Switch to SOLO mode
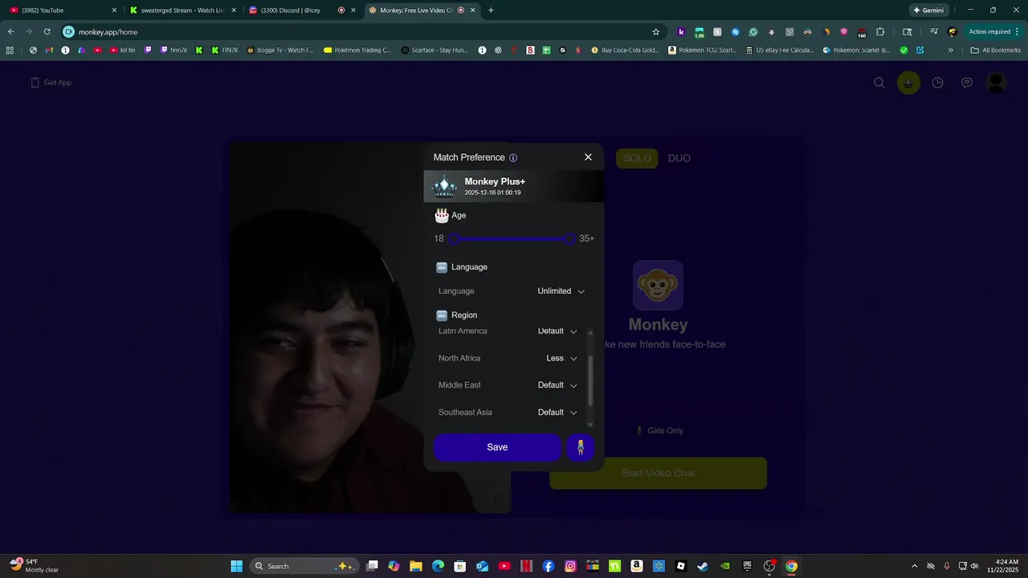Viewport: 1028px width, 578px height. coord(637,158)
